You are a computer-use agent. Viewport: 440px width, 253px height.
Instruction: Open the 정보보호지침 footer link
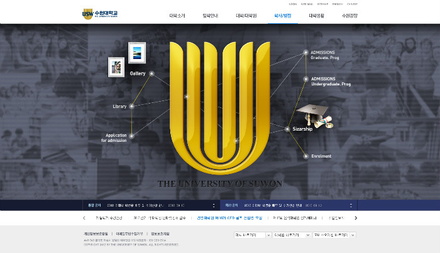point(160,234)
